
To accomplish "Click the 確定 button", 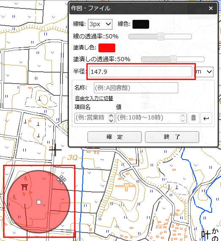I will (x=115, y=137).
